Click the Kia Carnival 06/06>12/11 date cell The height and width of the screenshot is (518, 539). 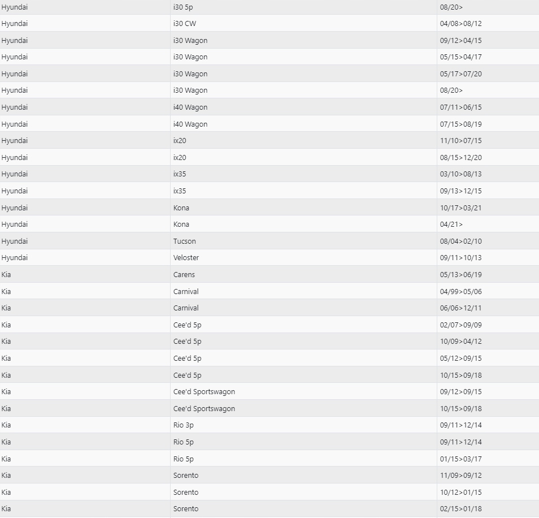coord(488,308)
